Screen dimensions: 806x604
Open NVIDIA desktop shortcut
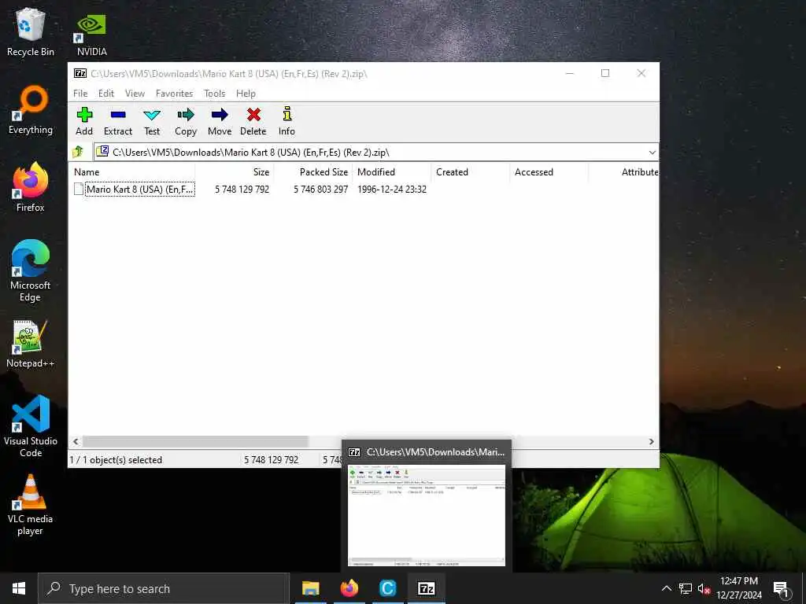91,35
